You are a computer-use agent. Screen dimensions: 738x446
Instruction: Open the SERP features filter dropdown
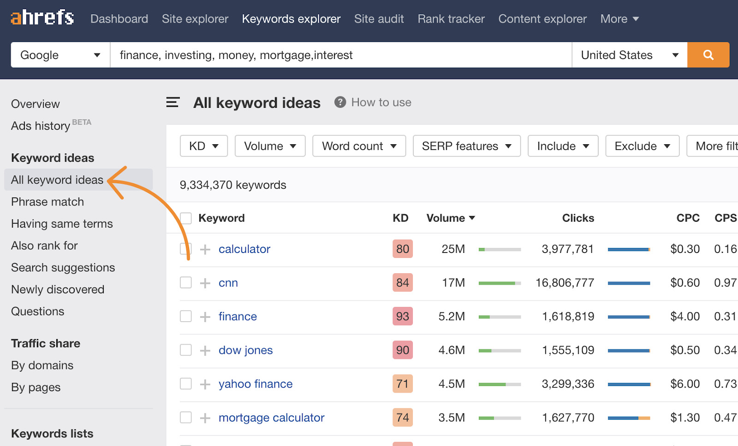point(466,146)
